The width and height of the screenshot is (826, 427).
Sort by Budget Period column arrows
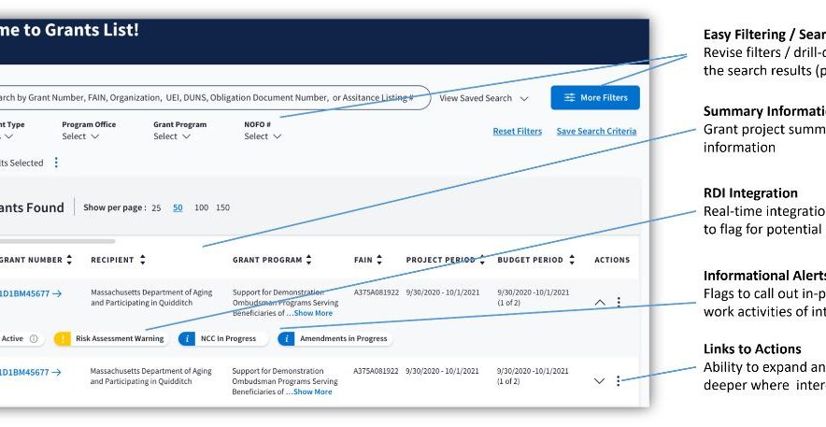(x=572, y=260)
